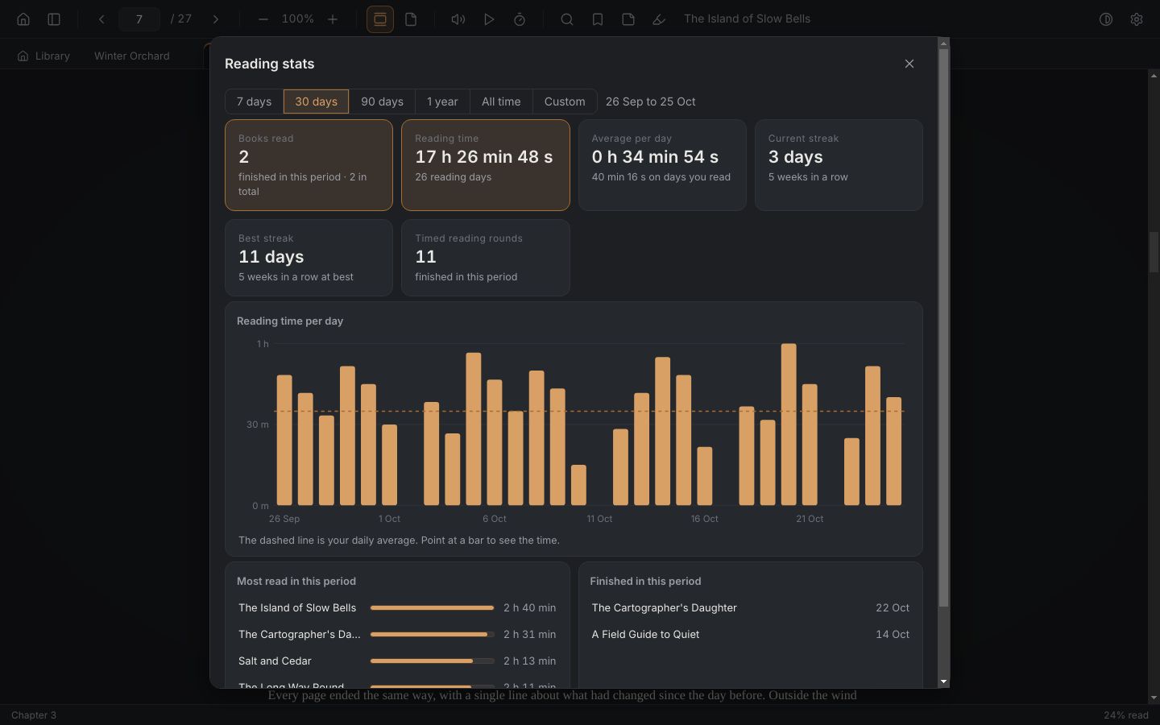Click The Island of Slow Bells toolbar title

click(x=748, y=19)
